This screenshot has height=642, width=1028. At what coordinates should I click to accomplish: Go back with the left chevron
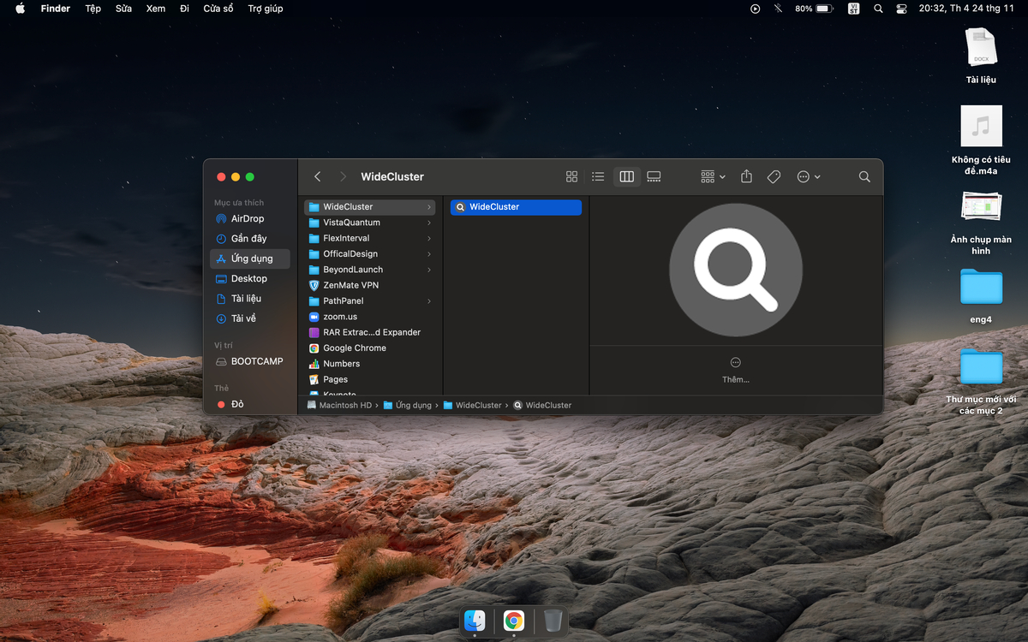pyautogui.click(x=318, y=176)
